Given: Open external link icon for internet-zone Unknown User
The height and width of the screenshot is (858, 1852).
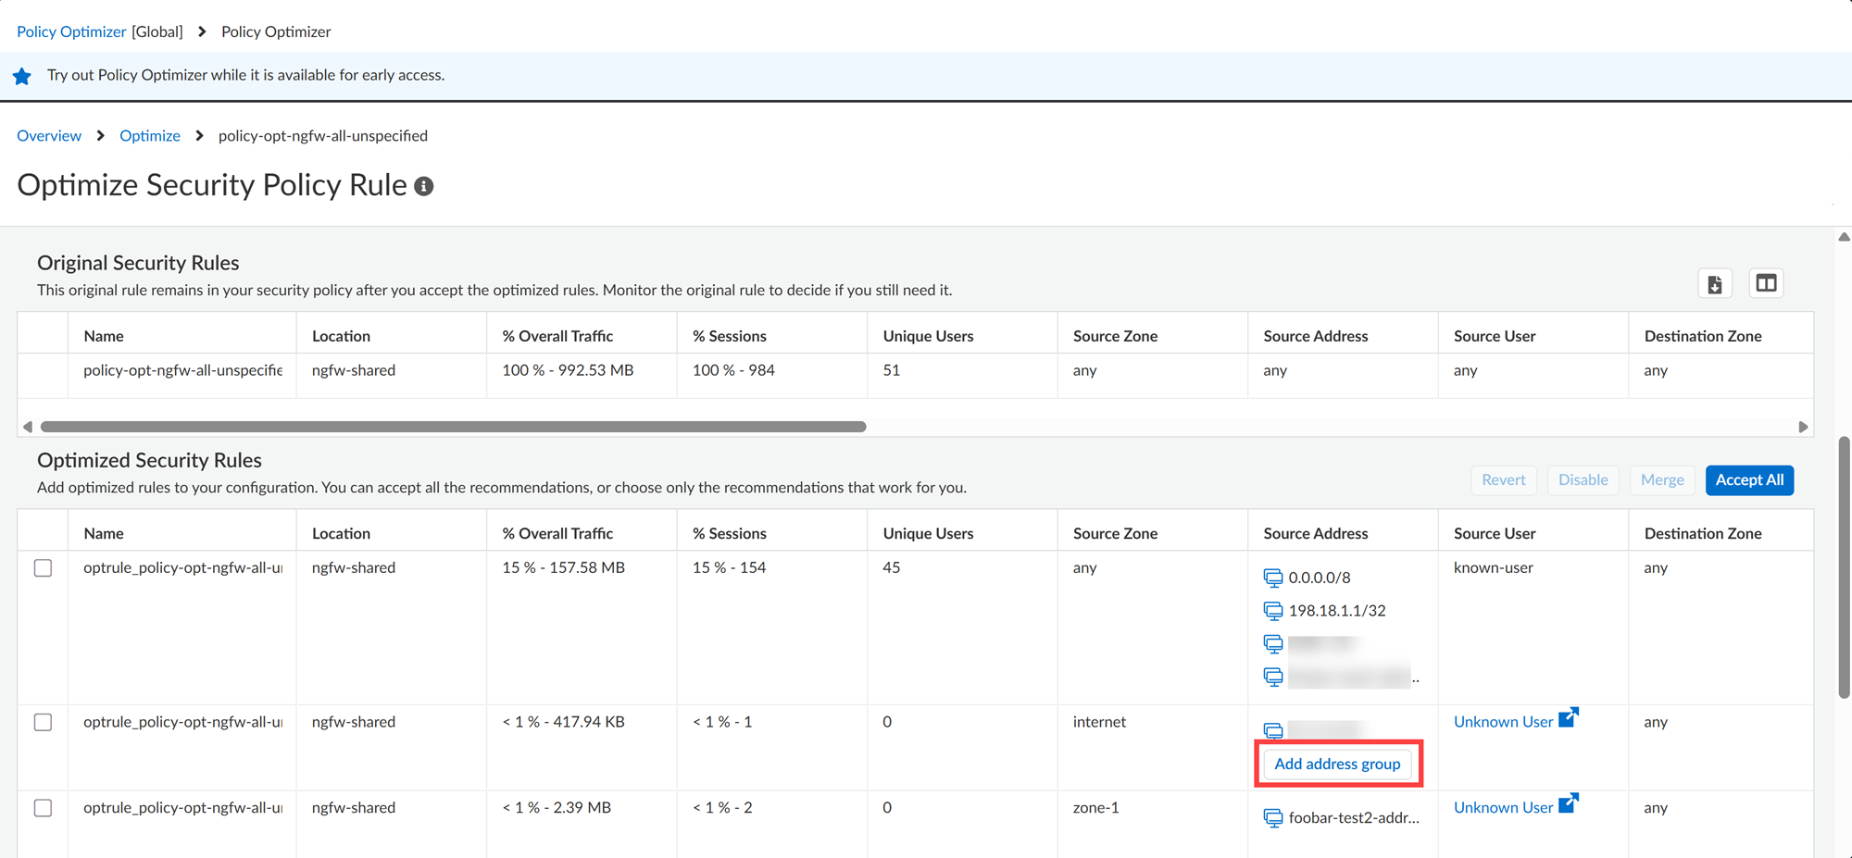Looking at the screenshot, I should click(x=1568, y=718).
